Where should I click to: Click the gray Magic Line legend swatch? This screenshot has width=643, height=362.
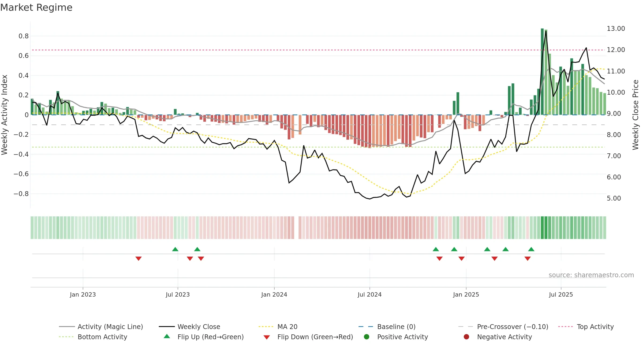click(67, 327)
